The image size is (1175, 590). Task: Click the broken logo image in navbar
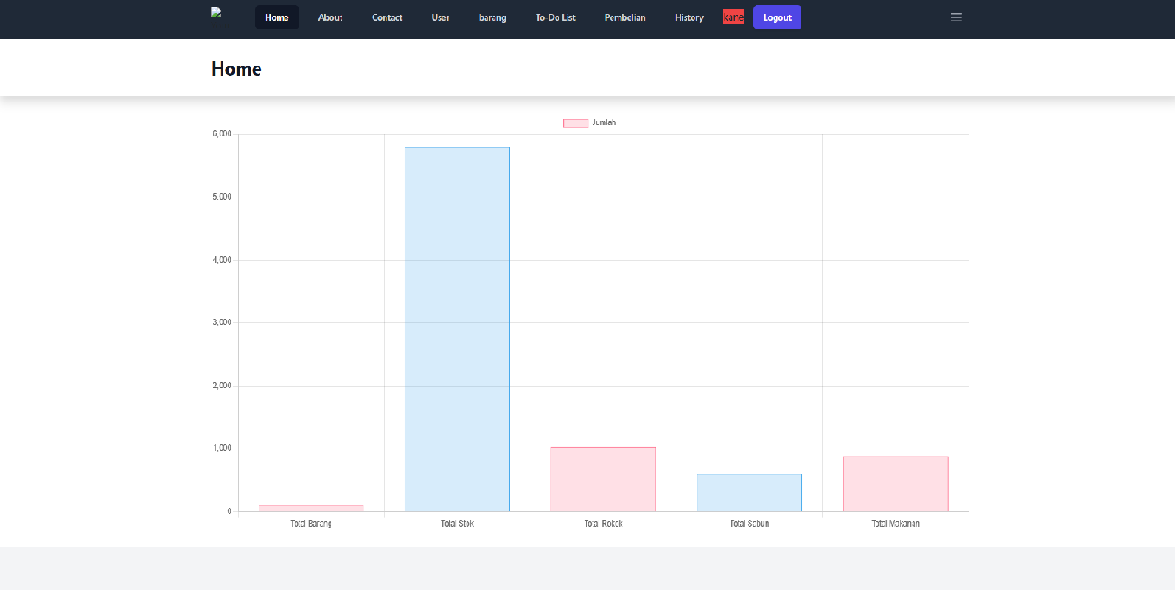pos(216,12)
